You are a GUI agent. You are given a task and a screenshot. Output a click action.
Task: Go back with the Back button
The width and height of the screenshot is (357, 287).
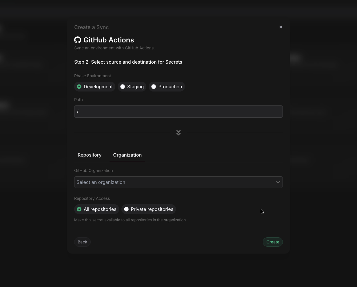pos(82,242)
